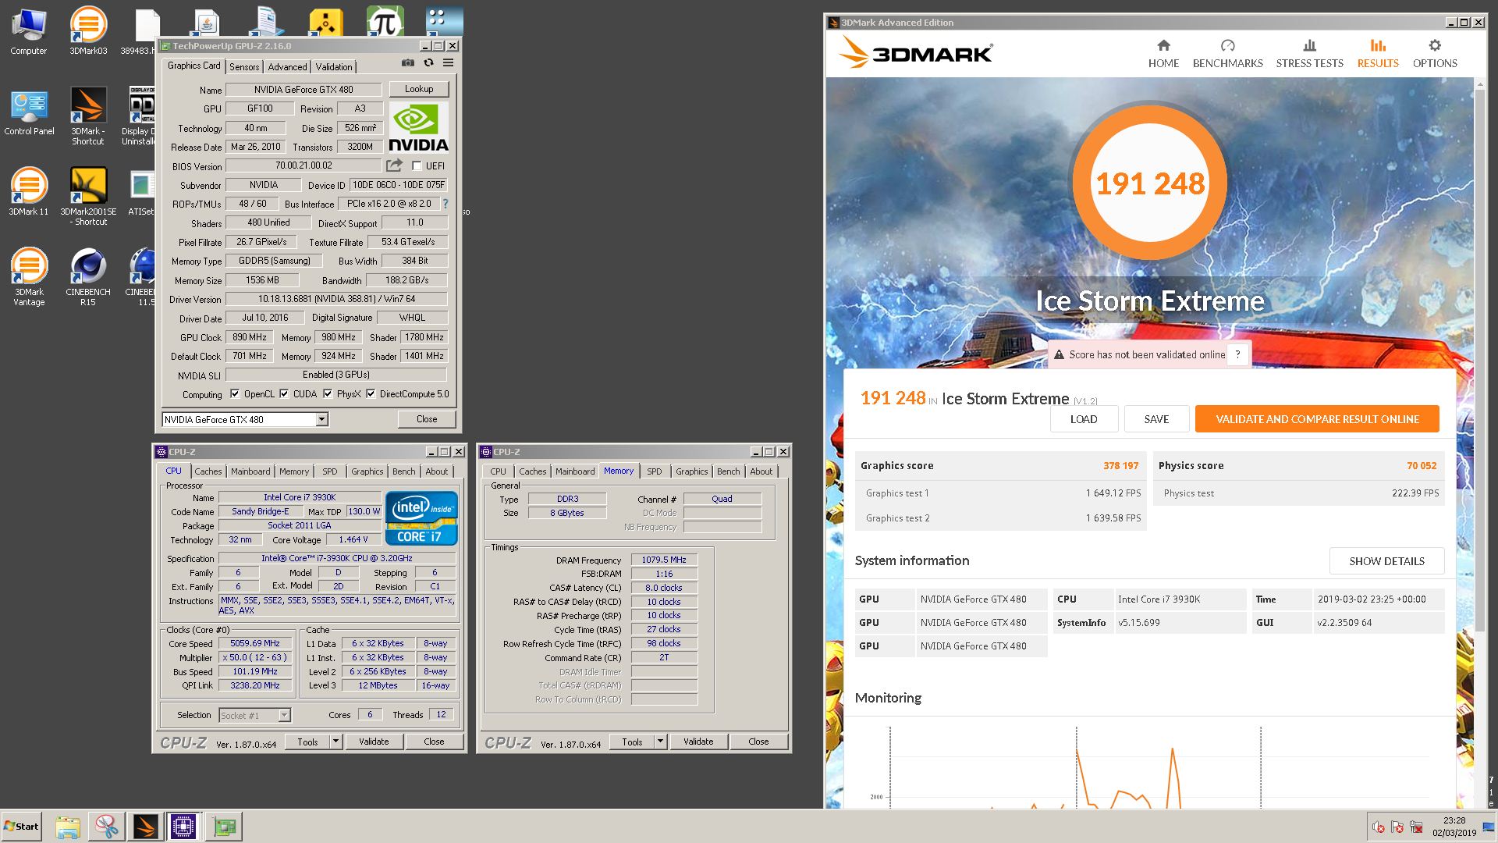Open the 3DMark 11 desktop icon
The width and height of the screenshot is (1498, 843).
coord(29,191)
